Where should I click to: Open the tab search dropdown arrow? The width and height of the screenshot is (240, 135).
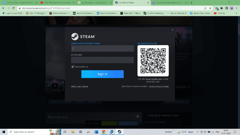(x=215, y=2)
